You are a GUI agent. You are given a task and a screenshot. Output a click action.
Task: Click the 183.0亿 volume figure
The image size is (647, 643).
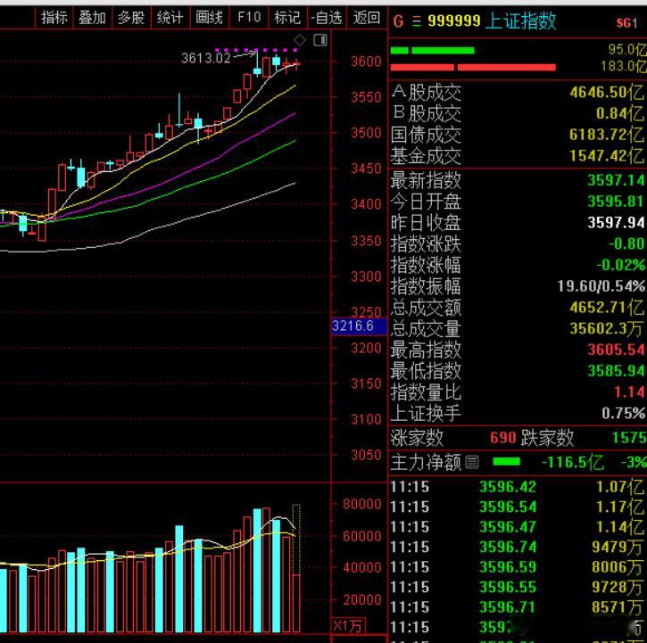624,66
